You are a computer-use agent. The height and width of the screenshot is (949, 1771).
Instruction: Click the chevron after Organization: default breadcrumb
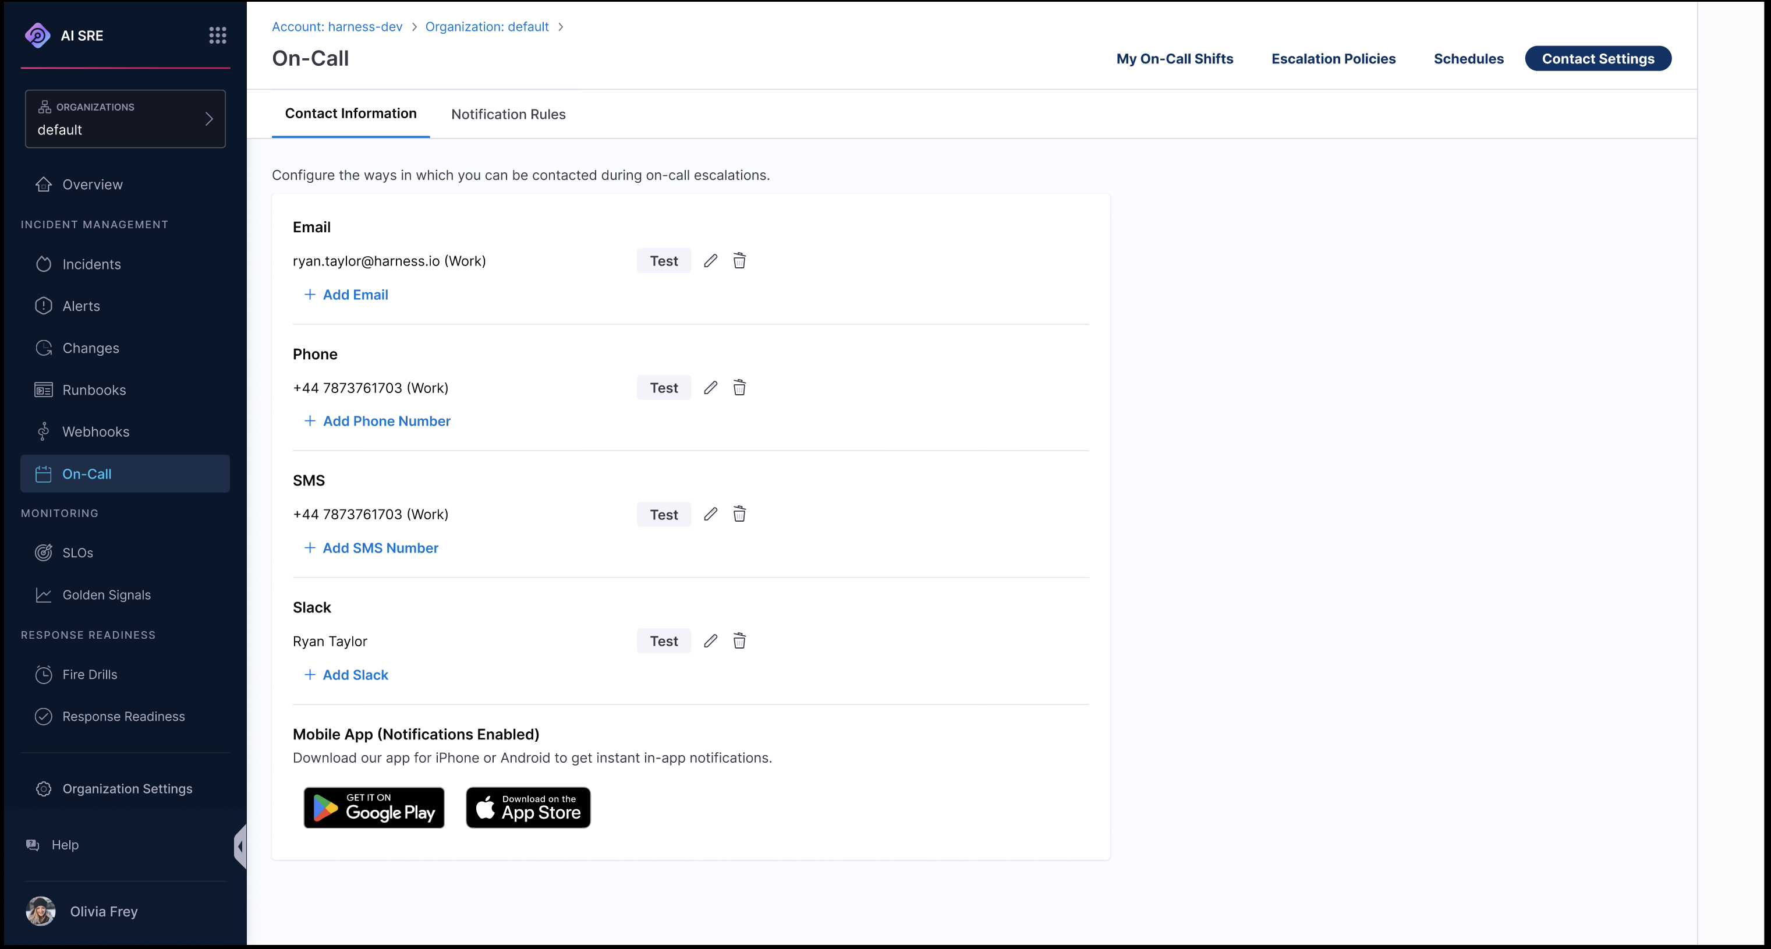point(561,27)
